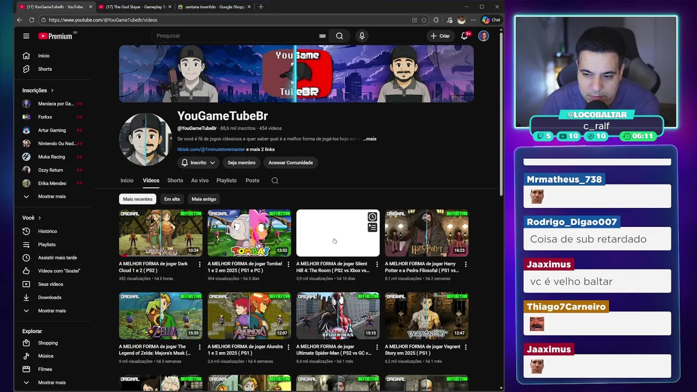Open options menu for Tomba! video
This screenshot has width=697, height=392.
click(288, 265)
